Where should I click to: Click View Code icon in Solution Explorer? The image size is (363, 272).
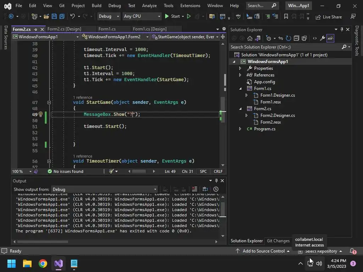[315, 38]
